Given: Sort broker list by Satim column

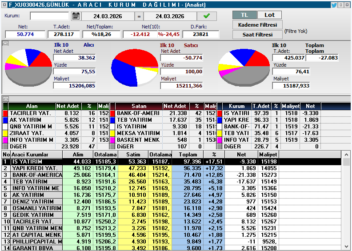Looking at the screenshot, I should click(133, 155).
